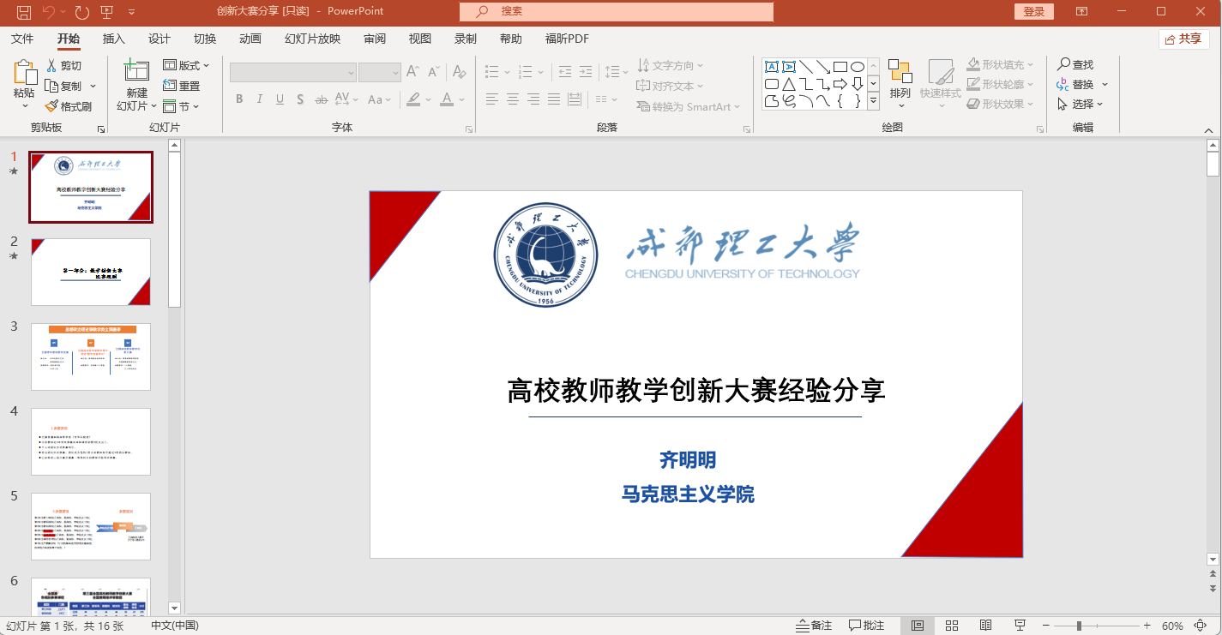Open the Section (节) dropdown
Image resolution: width=1222 pixels, height=635 pixels.
[x=182, y=106]
